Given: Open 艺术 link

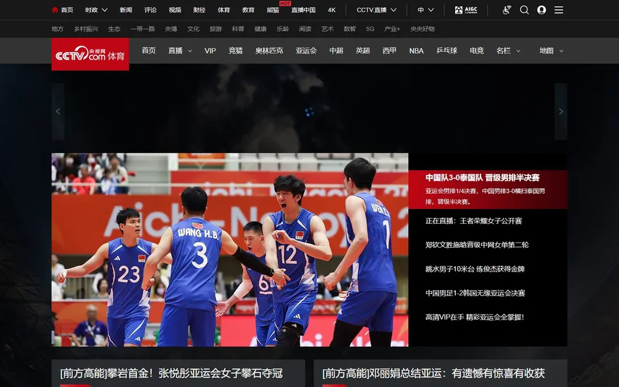Looking at the screenshot, I should (x=328, y=29).
